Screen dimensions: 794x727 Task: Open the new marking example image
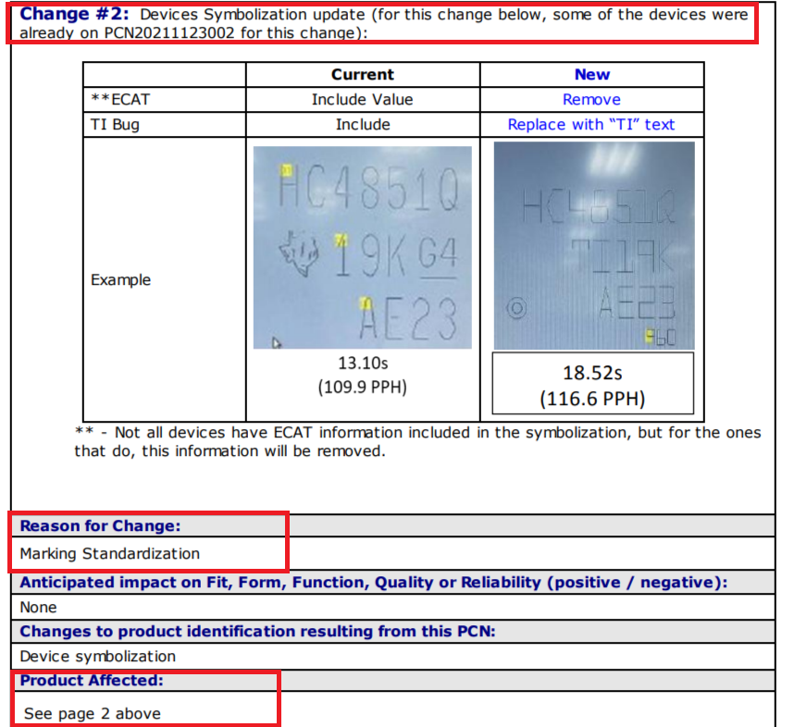point(594,245)
